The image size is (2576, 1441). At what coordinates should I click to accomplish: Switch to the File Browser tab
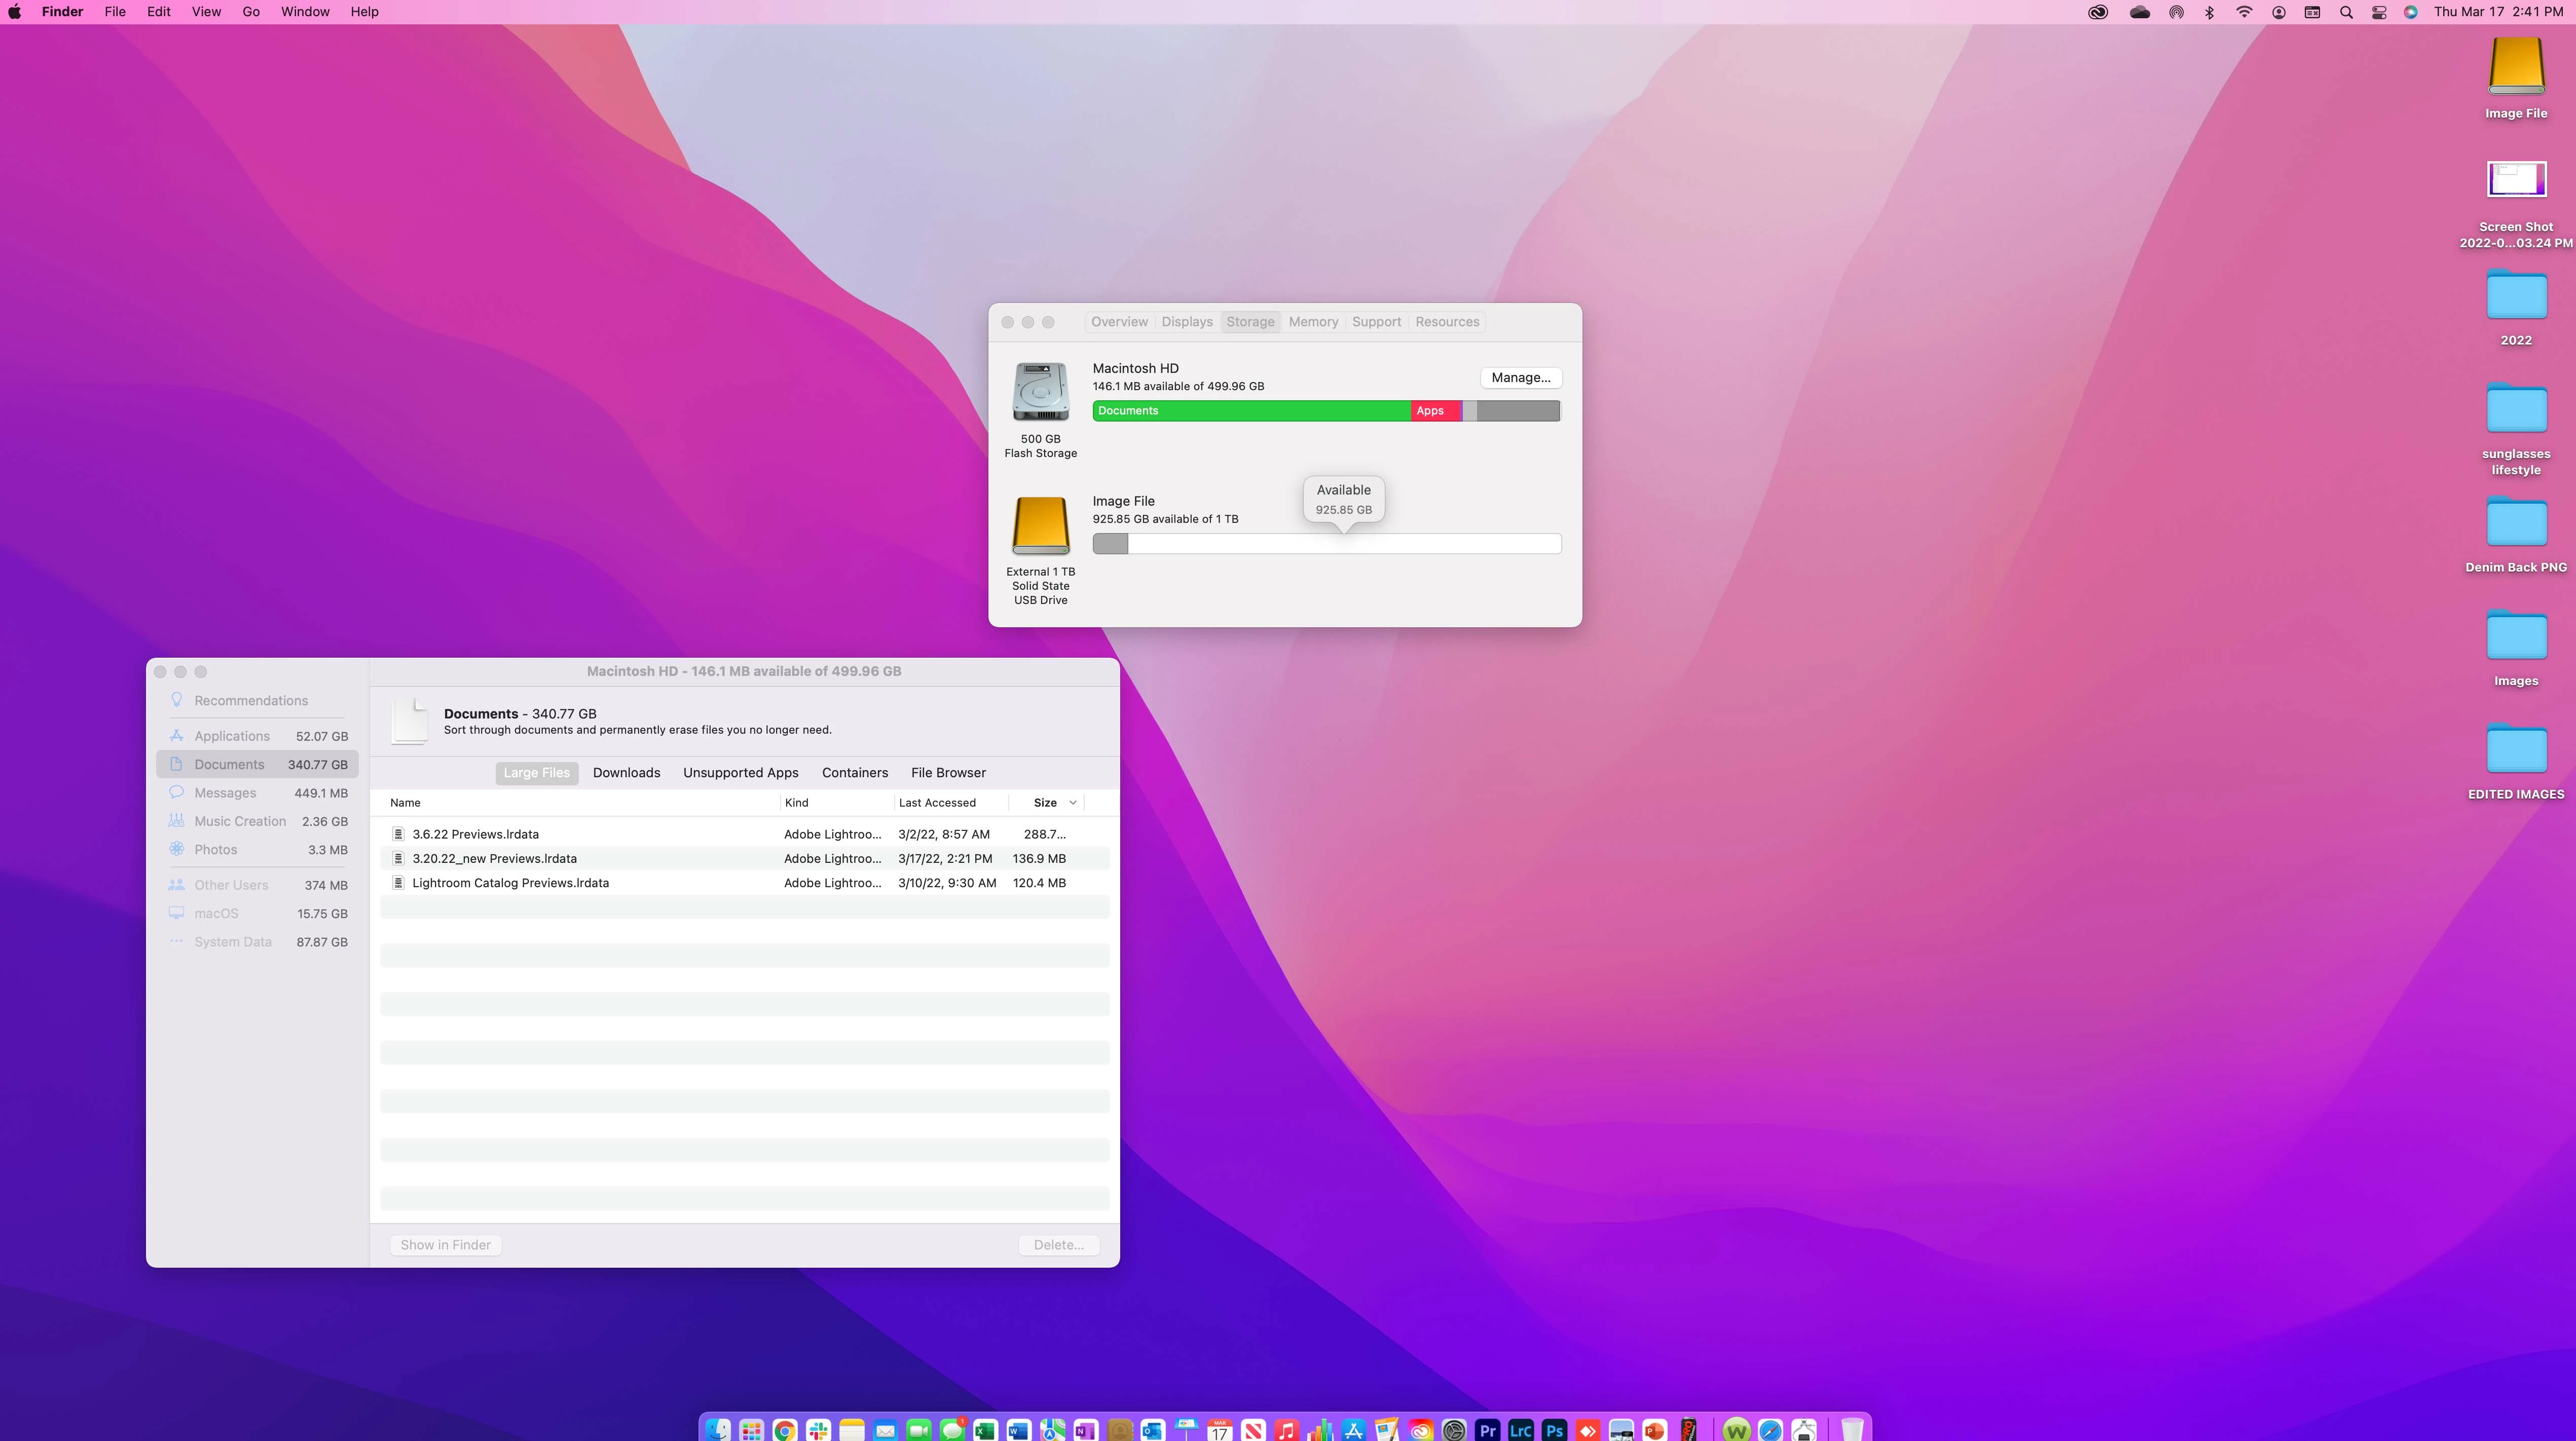[x=948, y=773]
